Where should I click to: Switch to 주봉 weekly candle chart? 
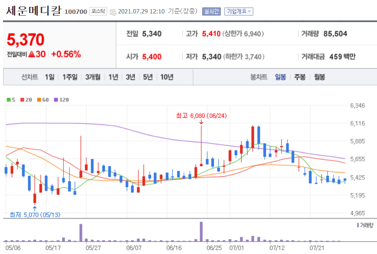click(300, 77)
